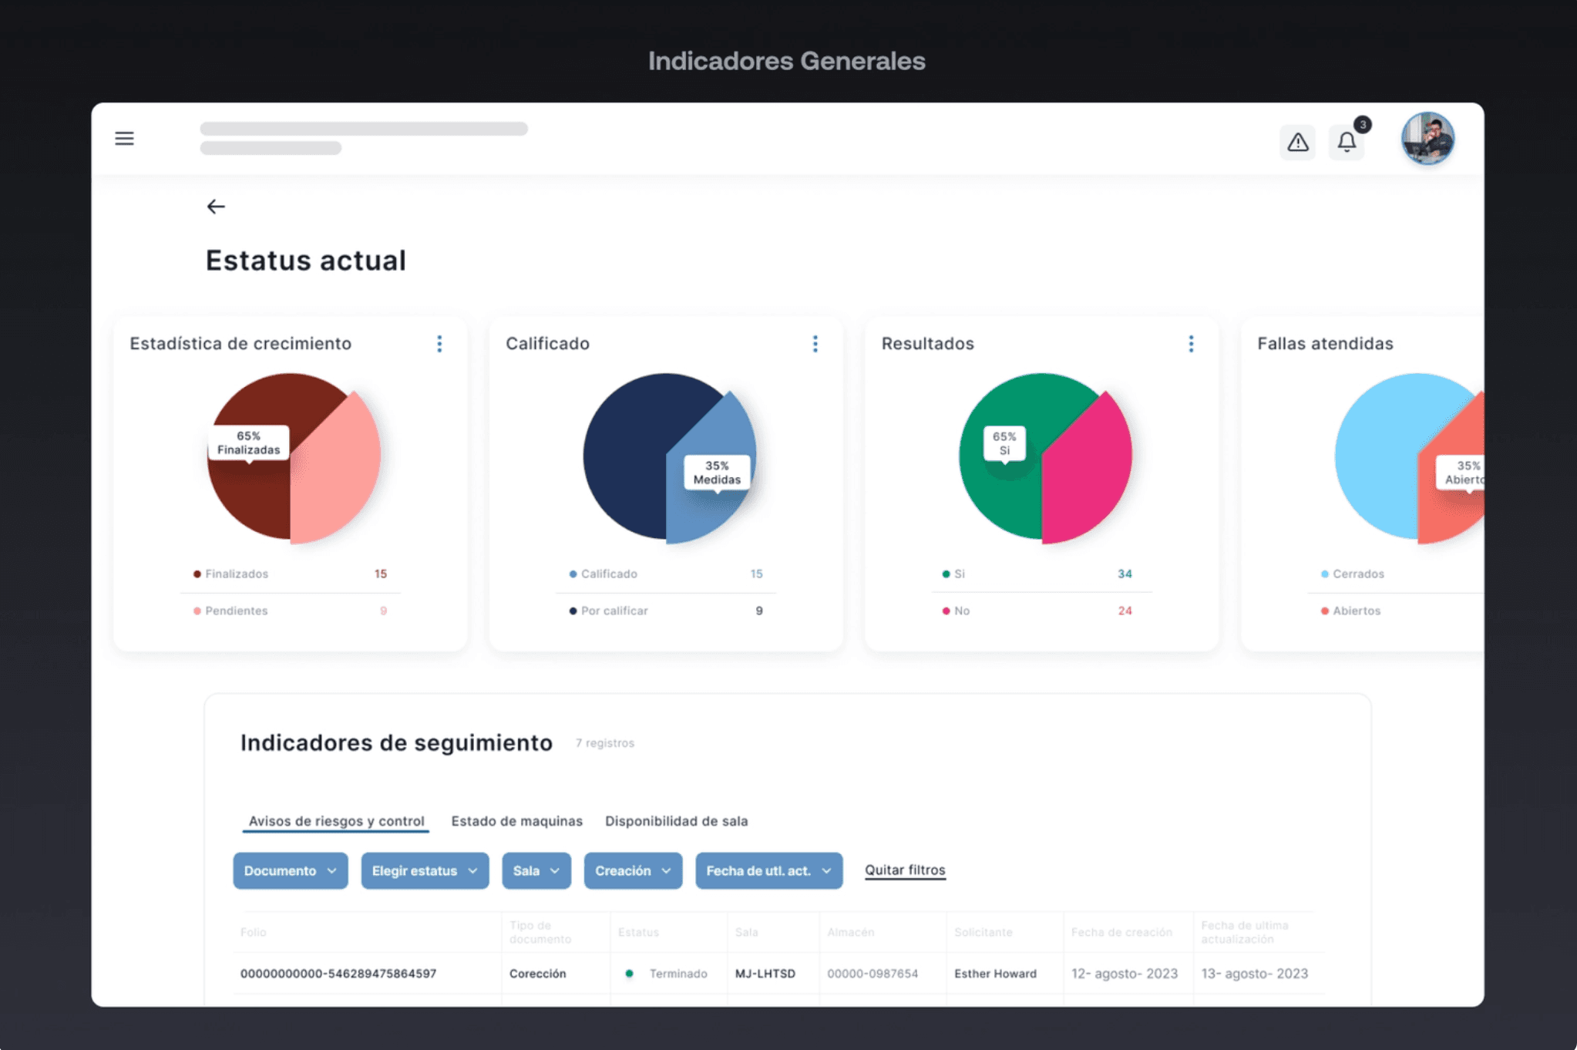
Task: Open folio 00000000000-546289475864597 row
Action: [x=338, y=974]
